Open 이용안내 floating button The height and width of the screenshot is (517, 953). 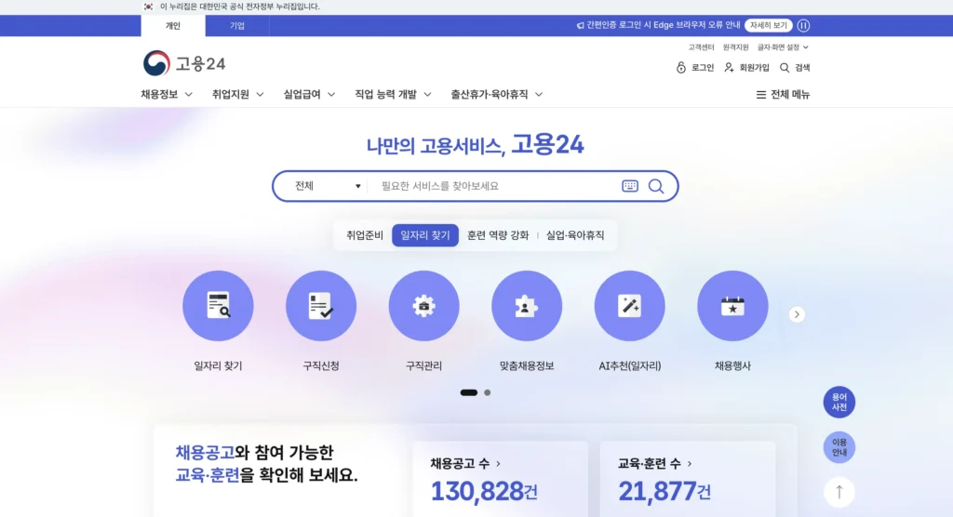[x=839, y=447]
